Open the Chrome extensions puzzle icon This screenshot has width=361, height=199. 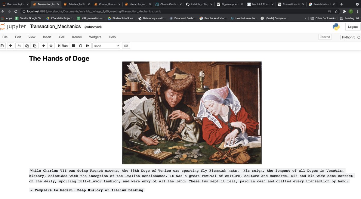pyautogui.click(x=344, y=11)
